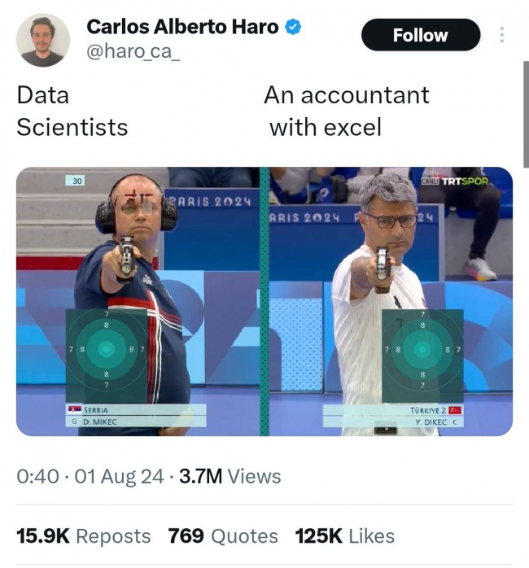The image size is (529, 568).
Task: Open the @haro_ca_ handle link
Action: [133, 51]
